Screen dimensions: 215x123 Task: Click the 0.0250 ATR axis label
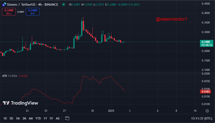pos(206,81)
